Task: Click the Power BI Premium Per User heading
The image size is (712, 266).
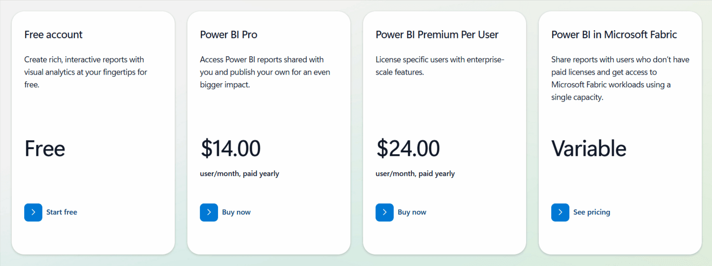Action: coord(437,34)
